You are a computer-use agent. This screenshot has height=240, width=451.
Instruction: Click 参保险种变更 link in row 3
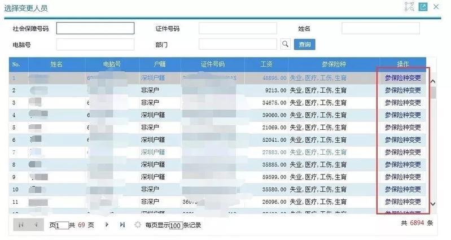[402, 102]
